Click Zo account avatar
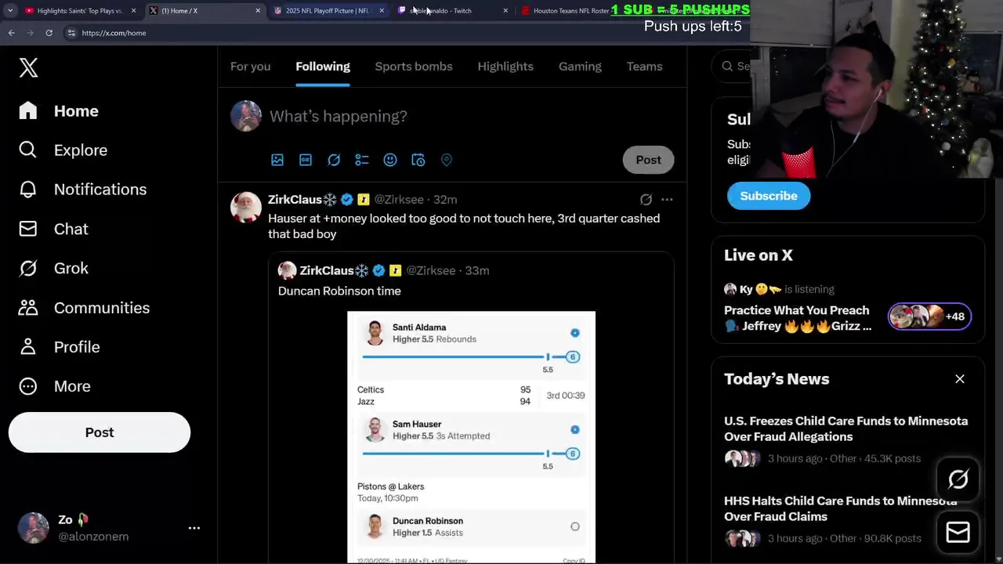The image size is (1003, 564). [34, 528]
